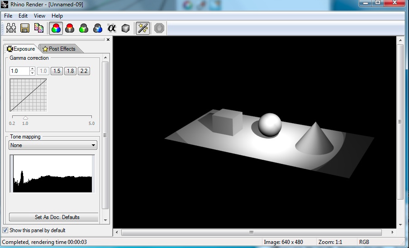Viewport: 409px width, 248px height.
Task: Toggle Show this panel by default checkbox
Action: pos(5,230)
